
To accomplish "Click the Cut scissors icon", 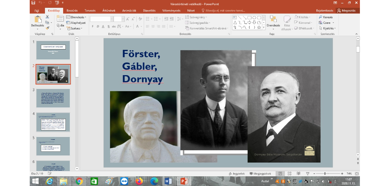I will point(47,17).
